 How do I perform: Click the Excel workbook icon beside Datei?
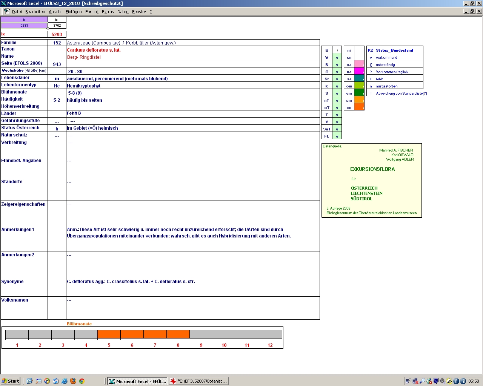click(7, 11)
